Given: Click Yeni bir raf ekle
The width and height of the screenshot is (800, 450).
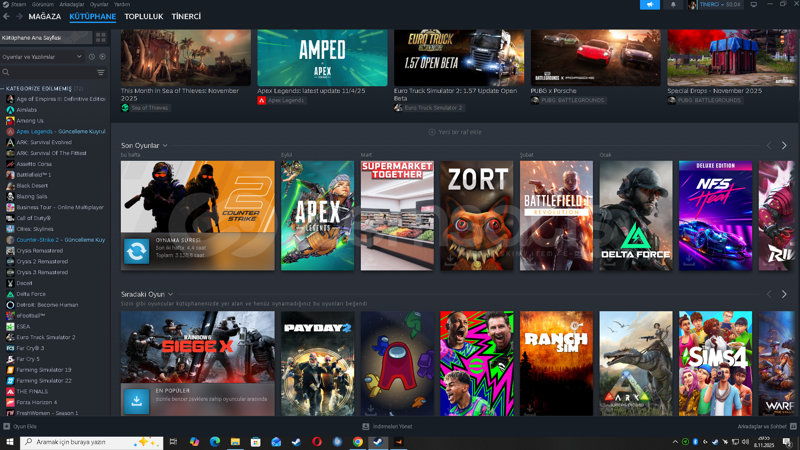Looking at the screenshot, I should [455, 132].
